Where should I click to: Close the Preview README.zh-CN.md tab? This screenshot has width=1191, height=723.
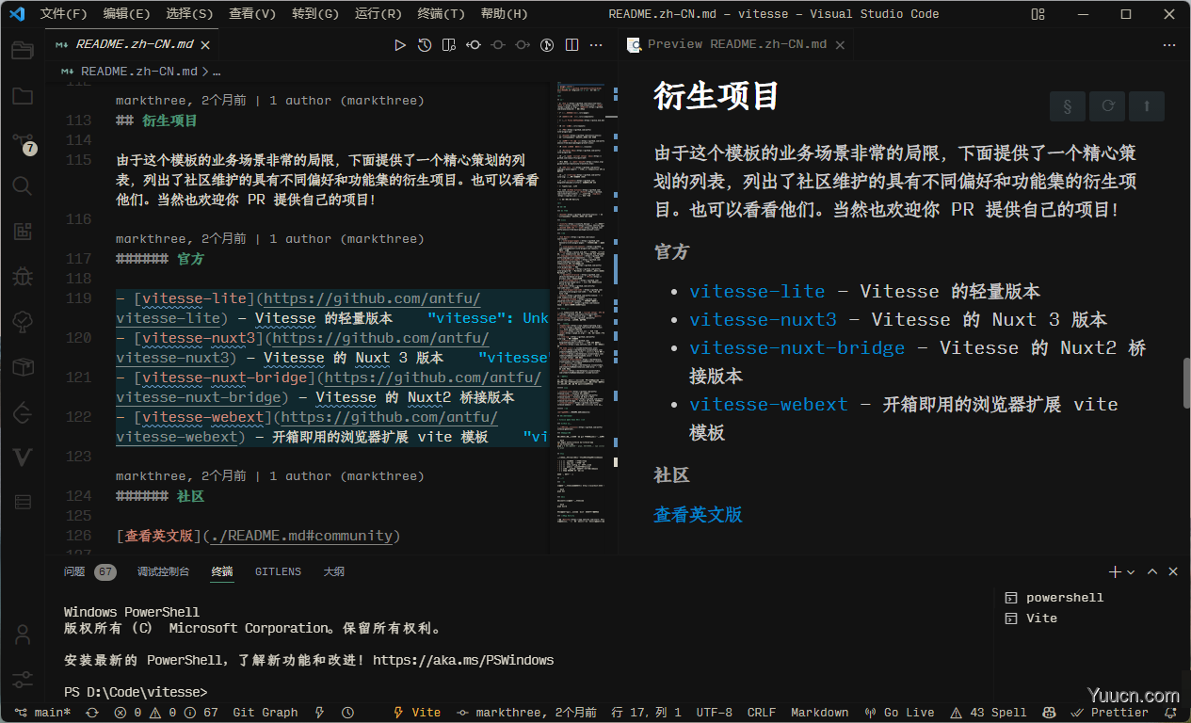coord(839,44)
